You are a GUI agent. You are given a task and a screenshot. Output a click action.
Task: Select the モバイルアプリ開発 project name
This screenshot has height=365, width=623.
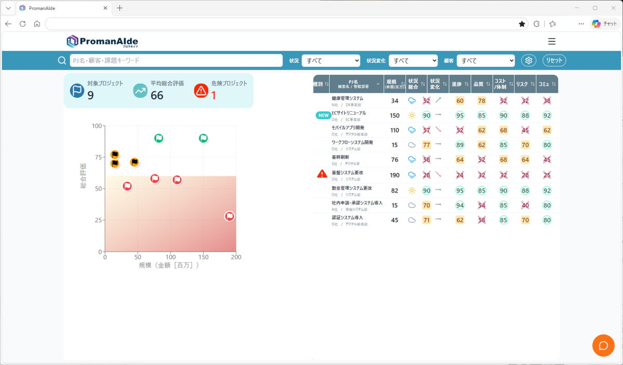tap(348, 128)
